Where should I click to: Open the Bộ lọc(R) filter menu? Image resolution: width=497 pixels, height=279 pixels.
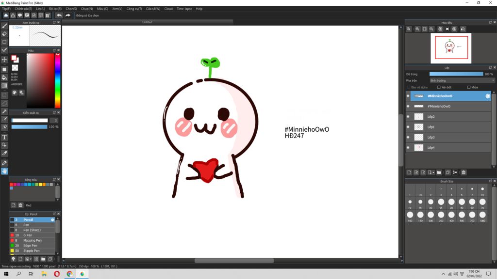(55, 9)
